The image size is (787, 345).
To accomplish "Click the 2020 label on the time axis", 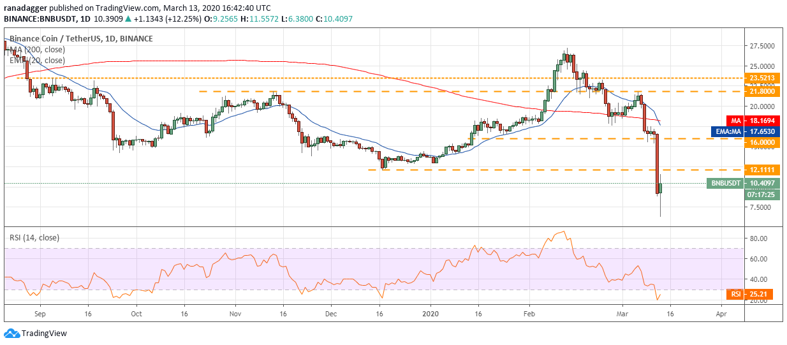I will [x=430, y=314].
